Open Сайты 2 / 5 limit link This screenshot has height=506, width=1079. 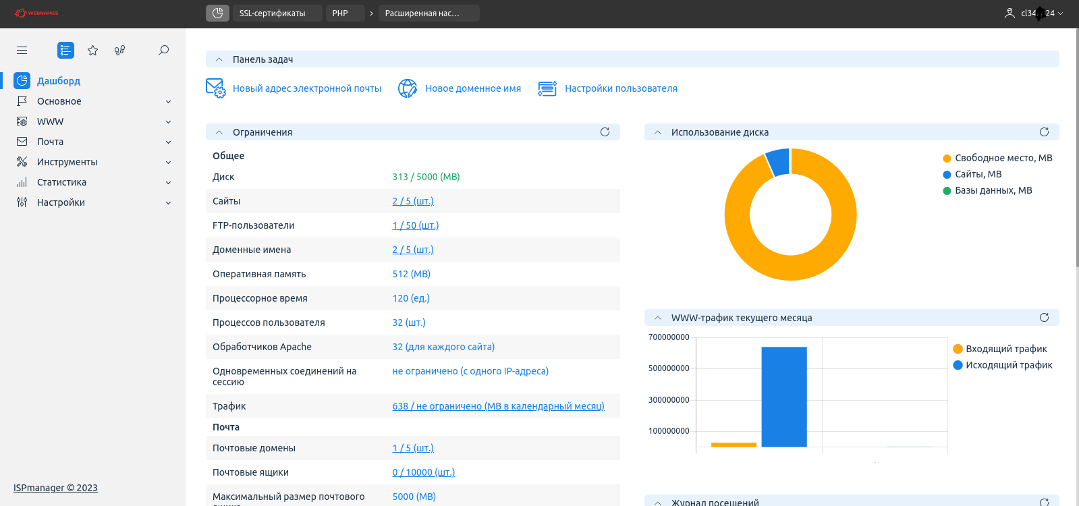413,201
